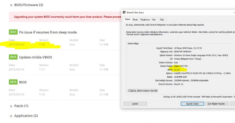Click the DirectX 12 version value
Image resolution: width=235 pixels, height=123 pixels.
(179, 84)
